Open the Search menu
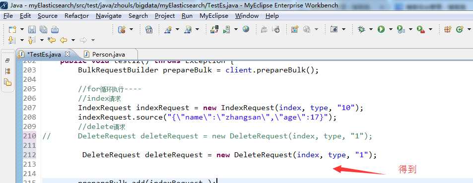 (138, 16)
